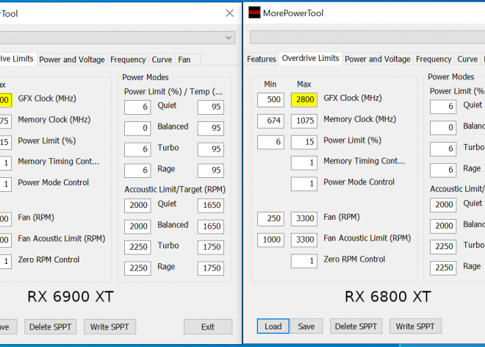The height and width of the screenshot is (347, 485).
Task: Open the device dropdown in the RX 6900 XT window
Action: [x=118, y=37]
